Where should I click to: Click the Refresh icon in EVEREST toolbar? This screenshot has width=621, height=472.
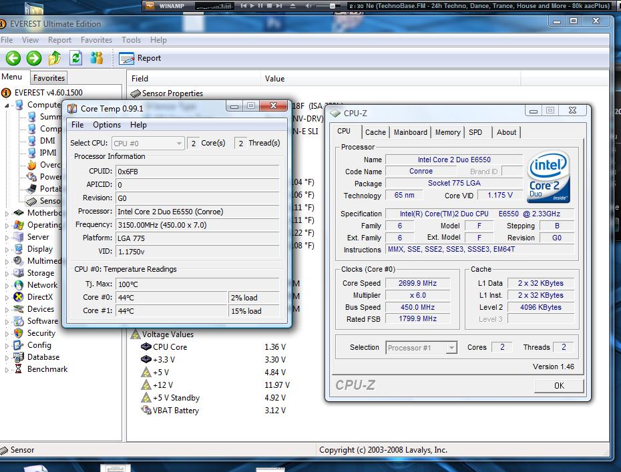point(75,58)
